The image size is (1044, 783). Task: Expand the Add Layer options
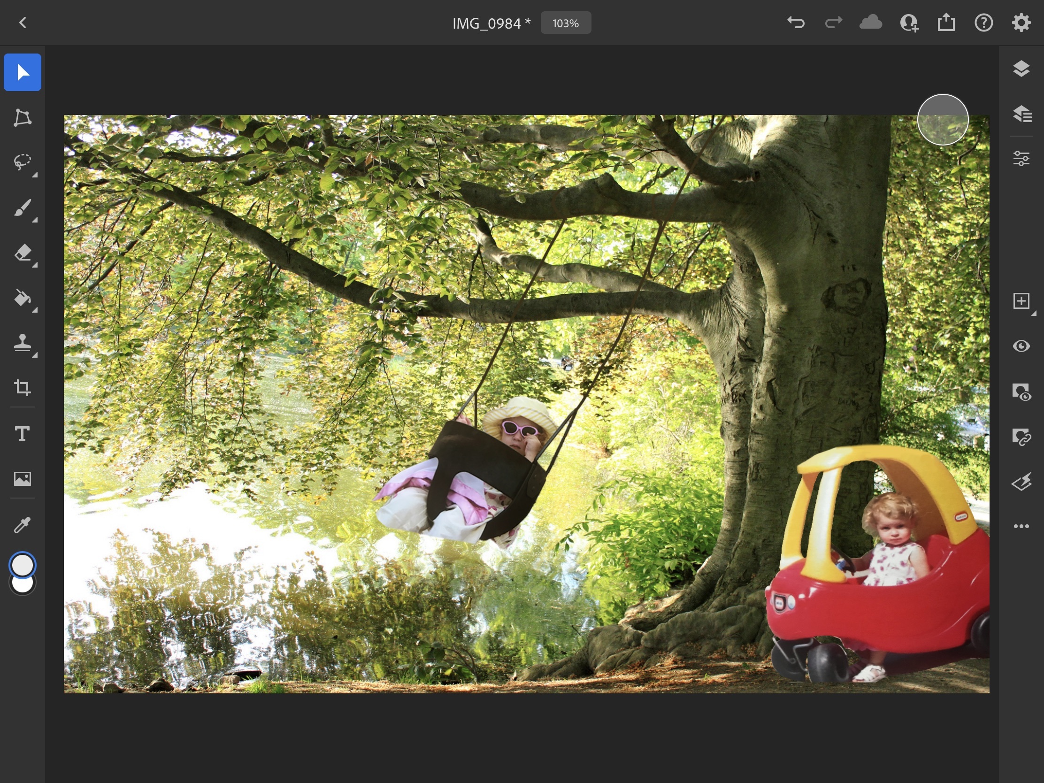tap(1021, 300)
